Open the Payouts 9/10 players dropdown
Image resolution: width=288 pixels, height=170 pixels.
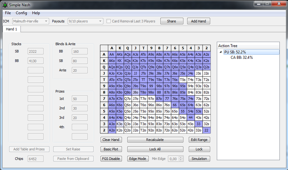(x=86, y=21)
